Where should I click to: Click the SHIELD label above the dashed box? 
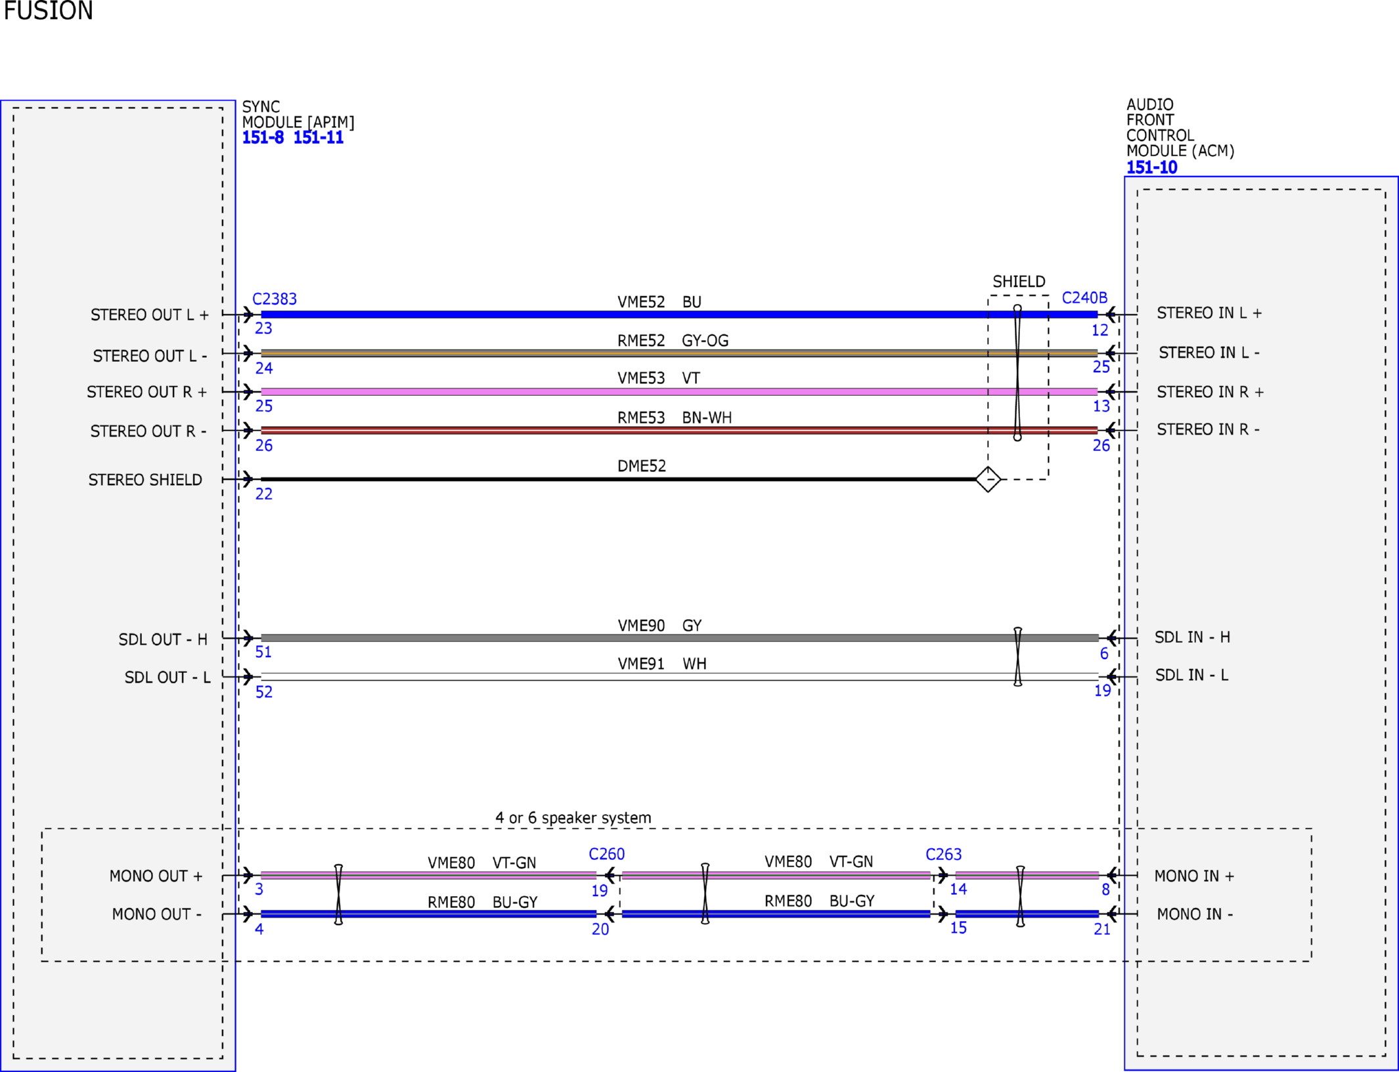point(1019,282)
